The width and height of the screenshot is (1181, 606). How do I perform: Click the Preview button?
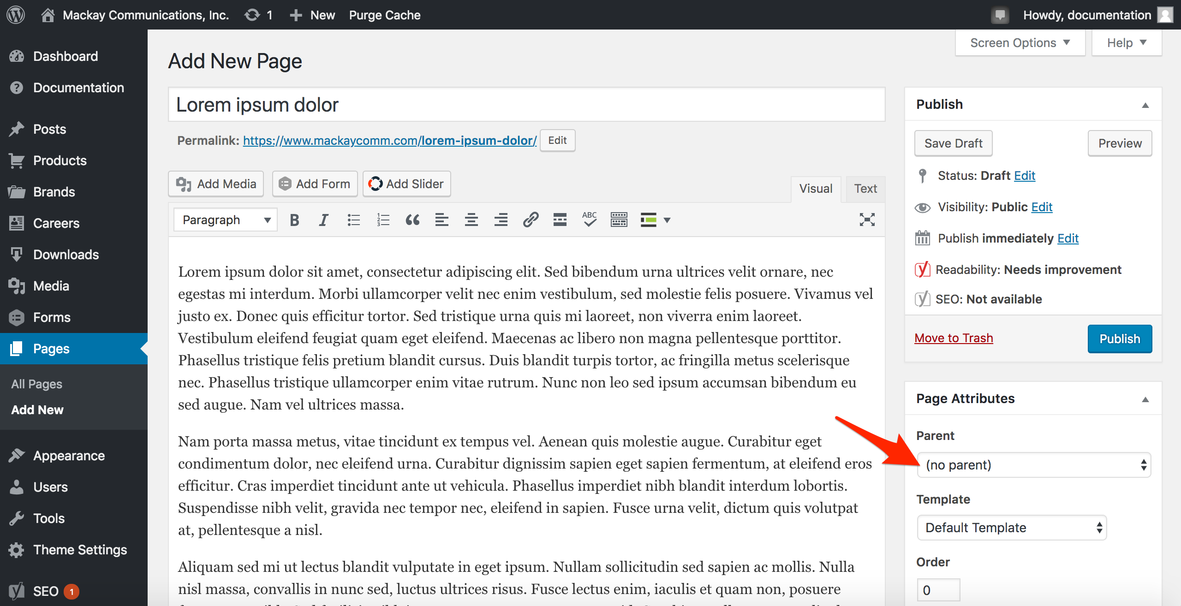(x=1120, y=143)
